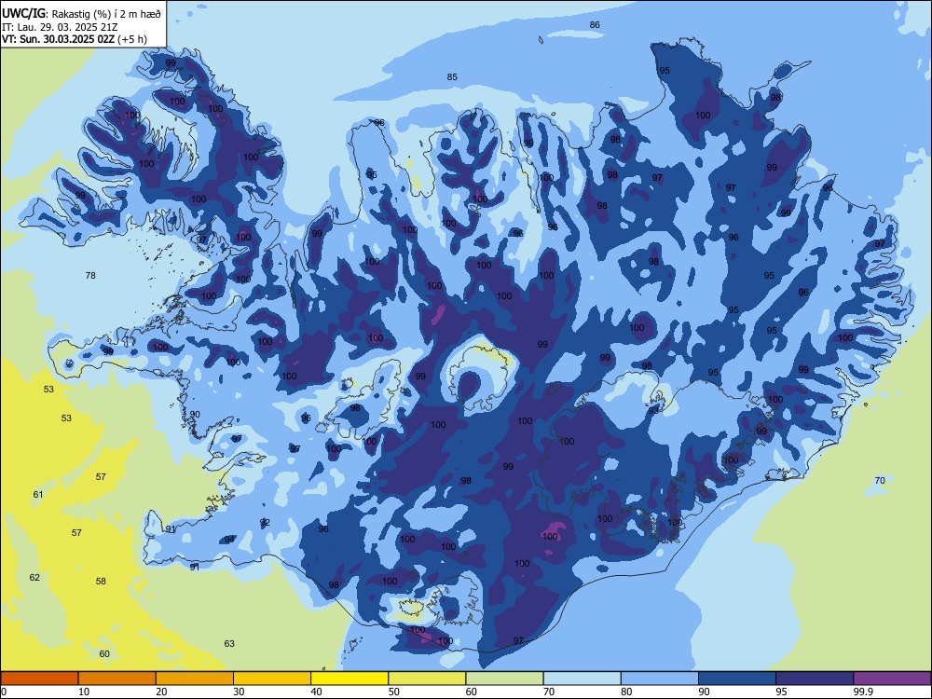This screenshot has height=699, width=932.
Task: Select the navy 95–99.9 legend swatch
Action: tap(815, 678)
